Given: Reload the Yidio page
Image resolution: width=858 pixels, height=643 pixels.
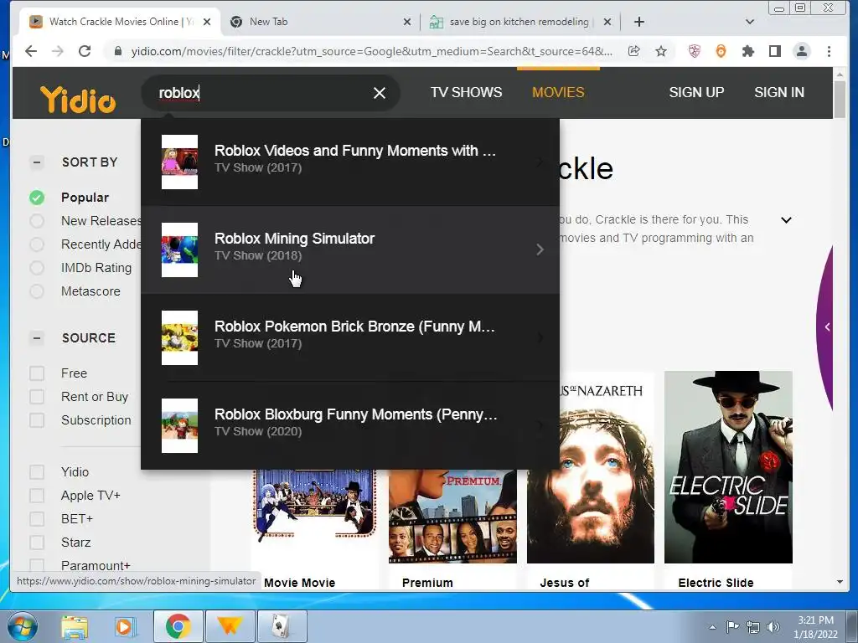Looking at the screenshot, I should (x=85, y=51).
